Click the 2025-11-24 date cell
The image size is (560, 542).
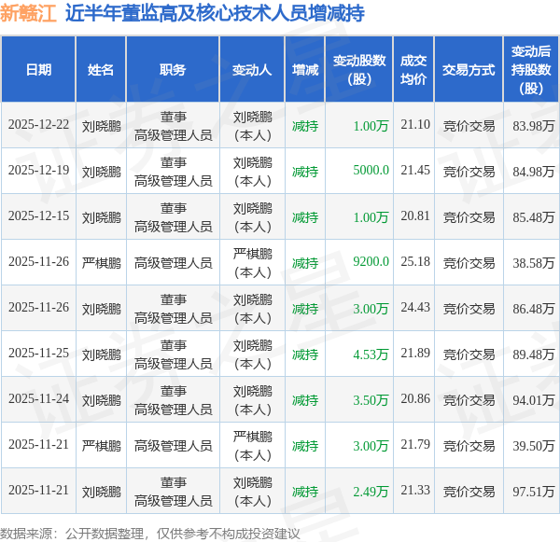(38, 399)
